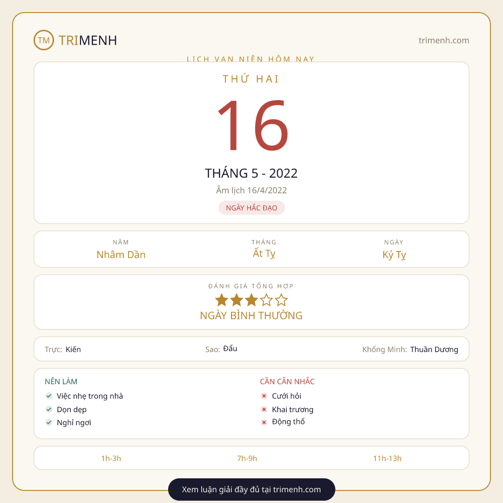Open the trimenh.com link in the header
The image size is (503, 503).
tap(444, 41)
